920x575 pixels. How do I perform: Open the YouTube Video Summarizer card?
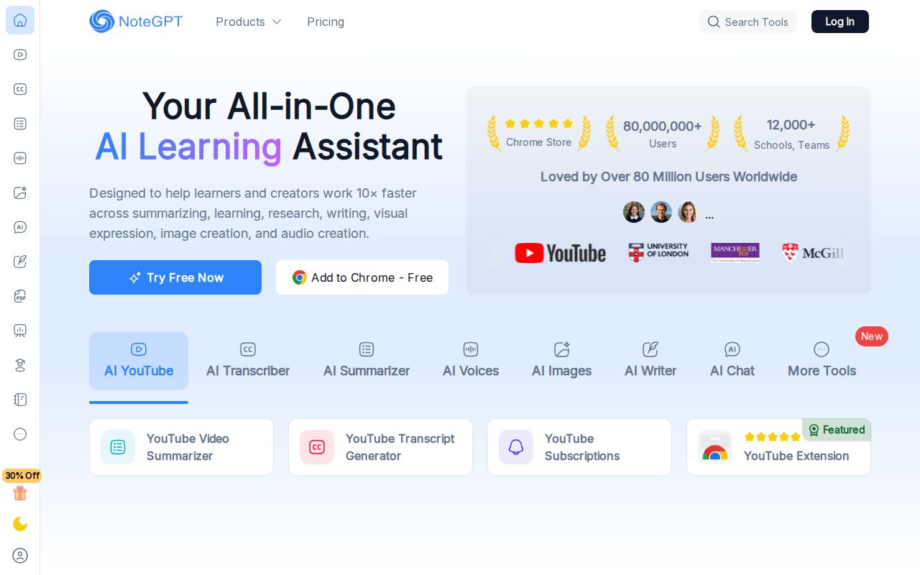tap(181, 447)
